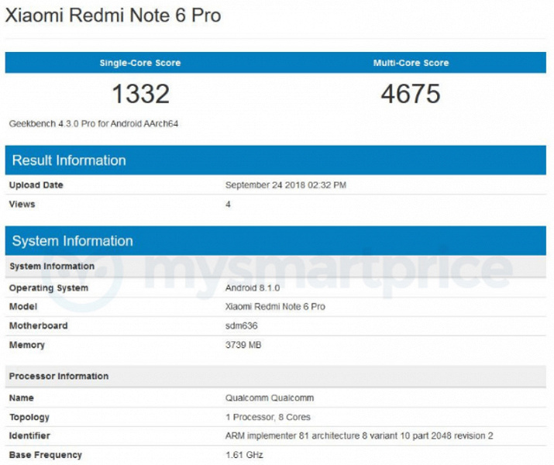The image size is (554, 465).
Task: Click the ARM implementer 81 architecture identifier value
Action: click(359, 436)
